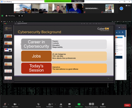Open the Polls button
The height and width of the screenshot is (108, 132).
pos(61,105)
